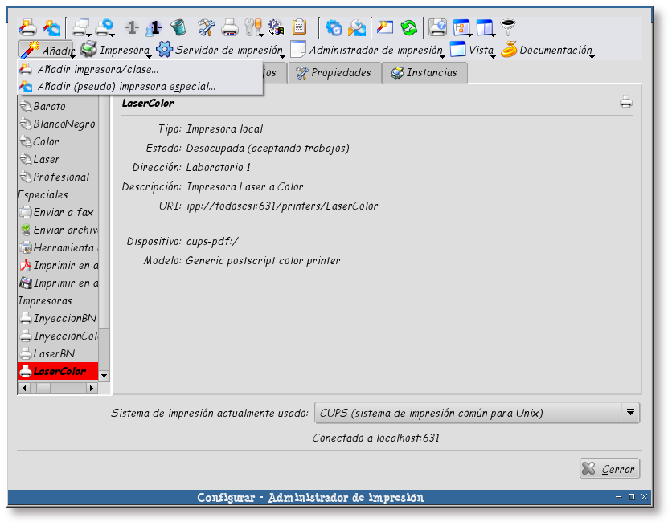
Task: Click the clipboard toolbar icon
Action: pyautogui.click(x=299, y=28)
